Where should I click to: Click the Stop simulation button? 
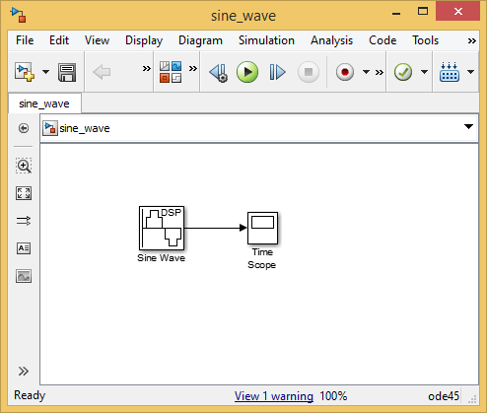point(309,72)
